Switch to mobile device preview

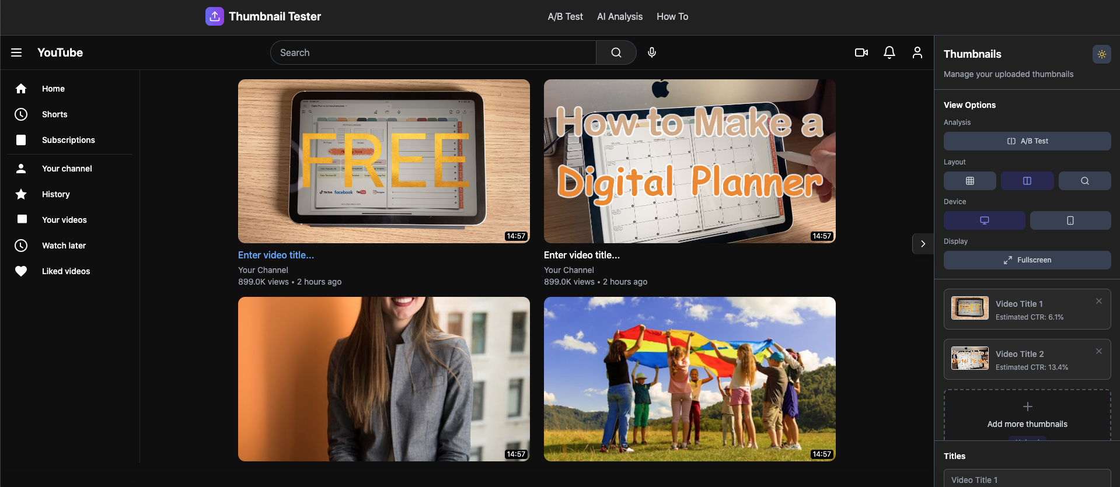[x=1070, y=220]
